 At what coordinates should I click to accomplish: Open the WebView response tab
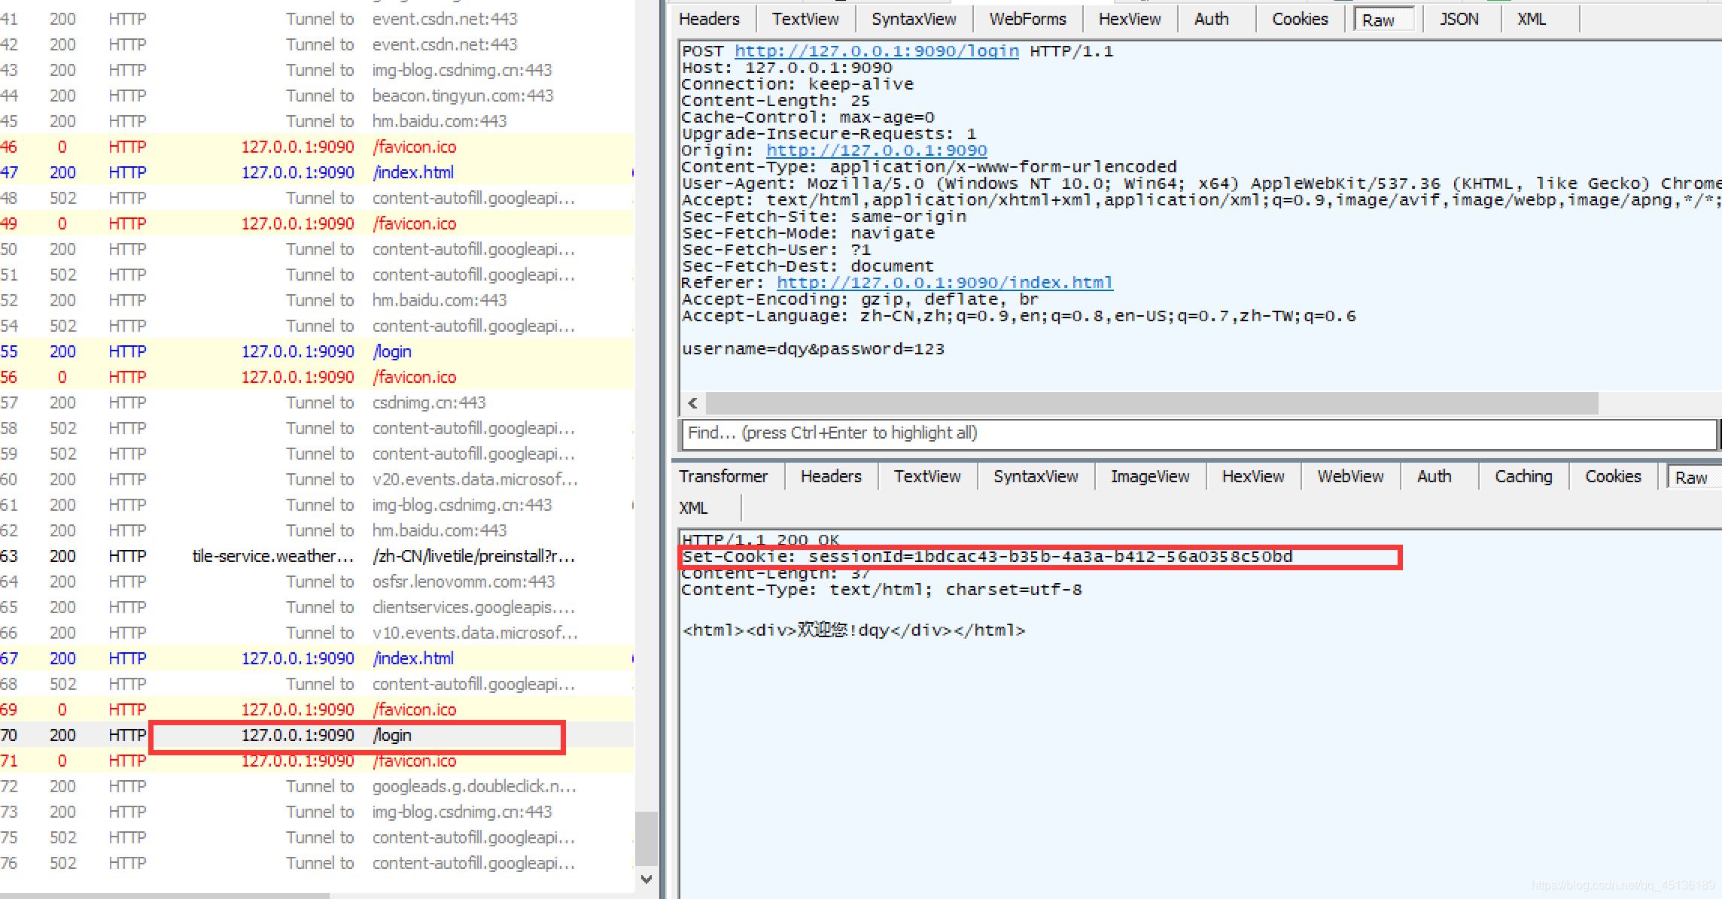pos(1350,476)
